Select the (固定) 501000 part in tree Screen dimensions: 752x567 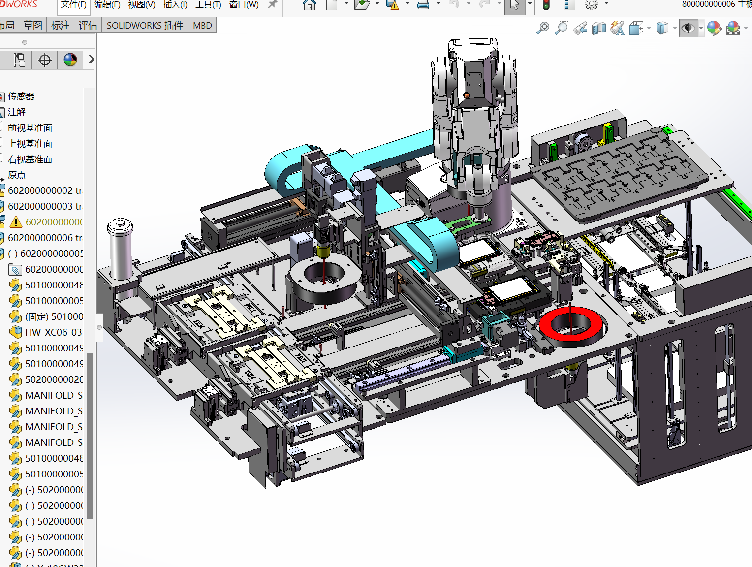point(54,316)
